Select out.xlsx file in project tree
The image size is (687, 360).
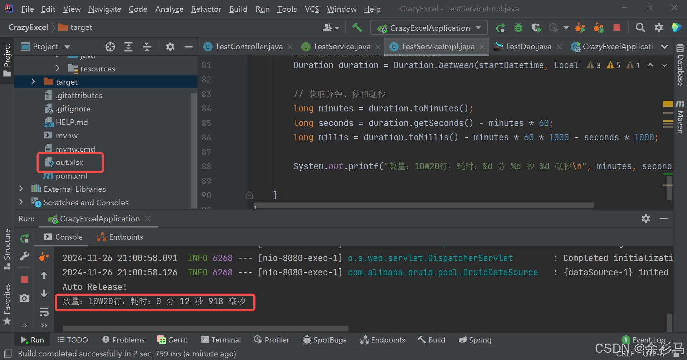click(69, 162)
